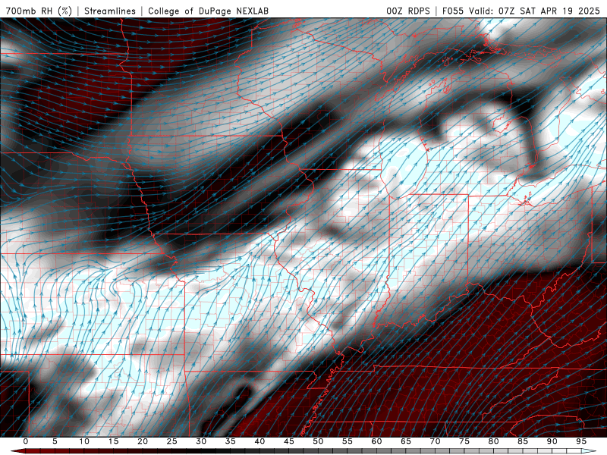Click the '00Z RDPS' model run label
This screenshot has height=455, width=607.
(x=408, y=11)
